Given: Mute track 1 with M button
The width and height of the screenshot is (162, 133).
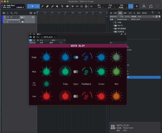Looking at the screenshot, I should (x=8, y=17).
